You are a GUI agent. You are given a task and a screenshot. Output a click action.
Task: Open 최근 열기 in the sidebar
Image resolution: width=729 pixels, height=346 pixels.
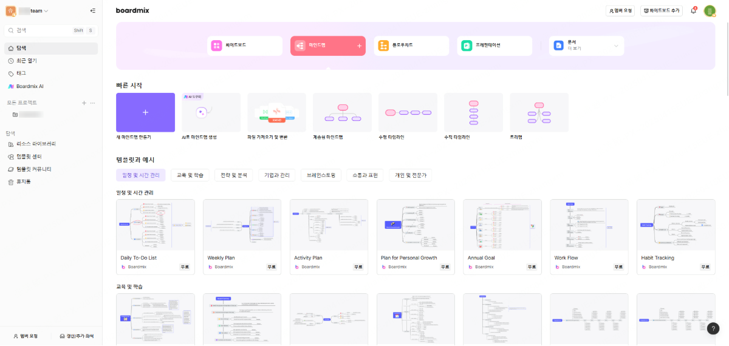[x=26, y=61]
